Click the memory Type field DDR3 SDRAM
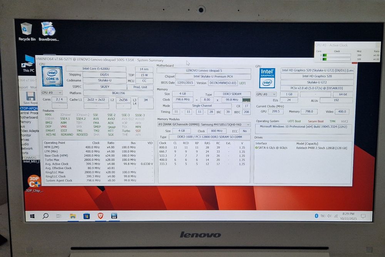Screen dimensions: 385x257 point(232,94)
